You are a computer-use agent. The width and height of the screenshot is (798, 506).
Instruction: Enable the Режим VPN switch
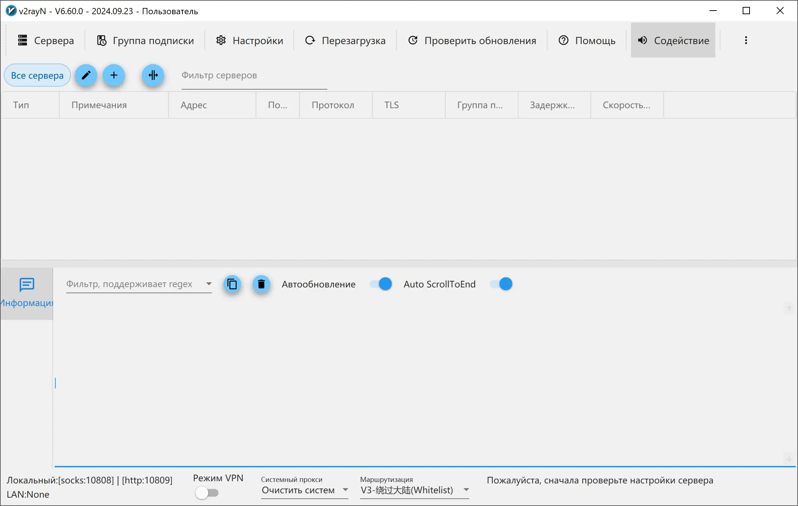(x=206, y=493)
